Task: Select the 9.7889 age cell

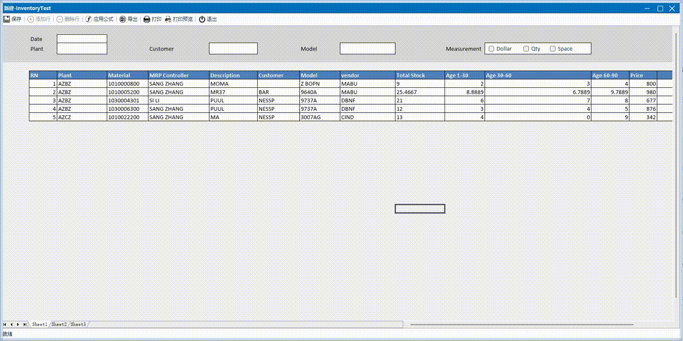Action: click(610, 92)
